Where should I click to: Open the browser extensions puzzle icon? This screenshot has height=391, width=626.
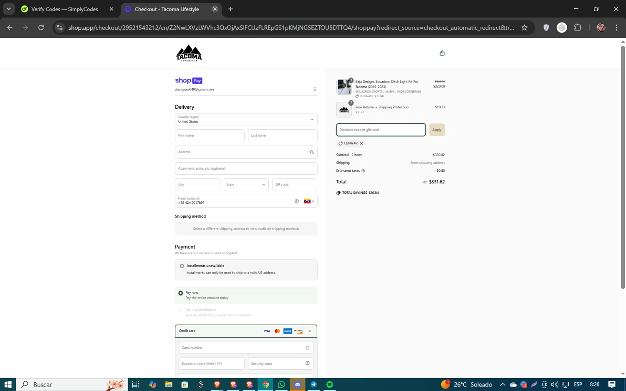[578, 28]
